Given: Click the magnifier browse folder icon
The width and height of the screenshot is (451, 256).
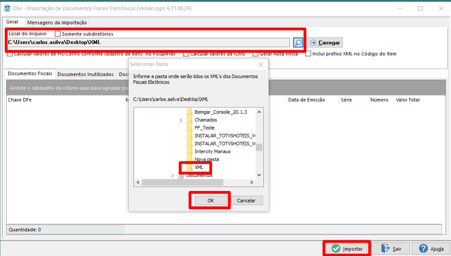Looking at the screenshot, I should point(298,42).
